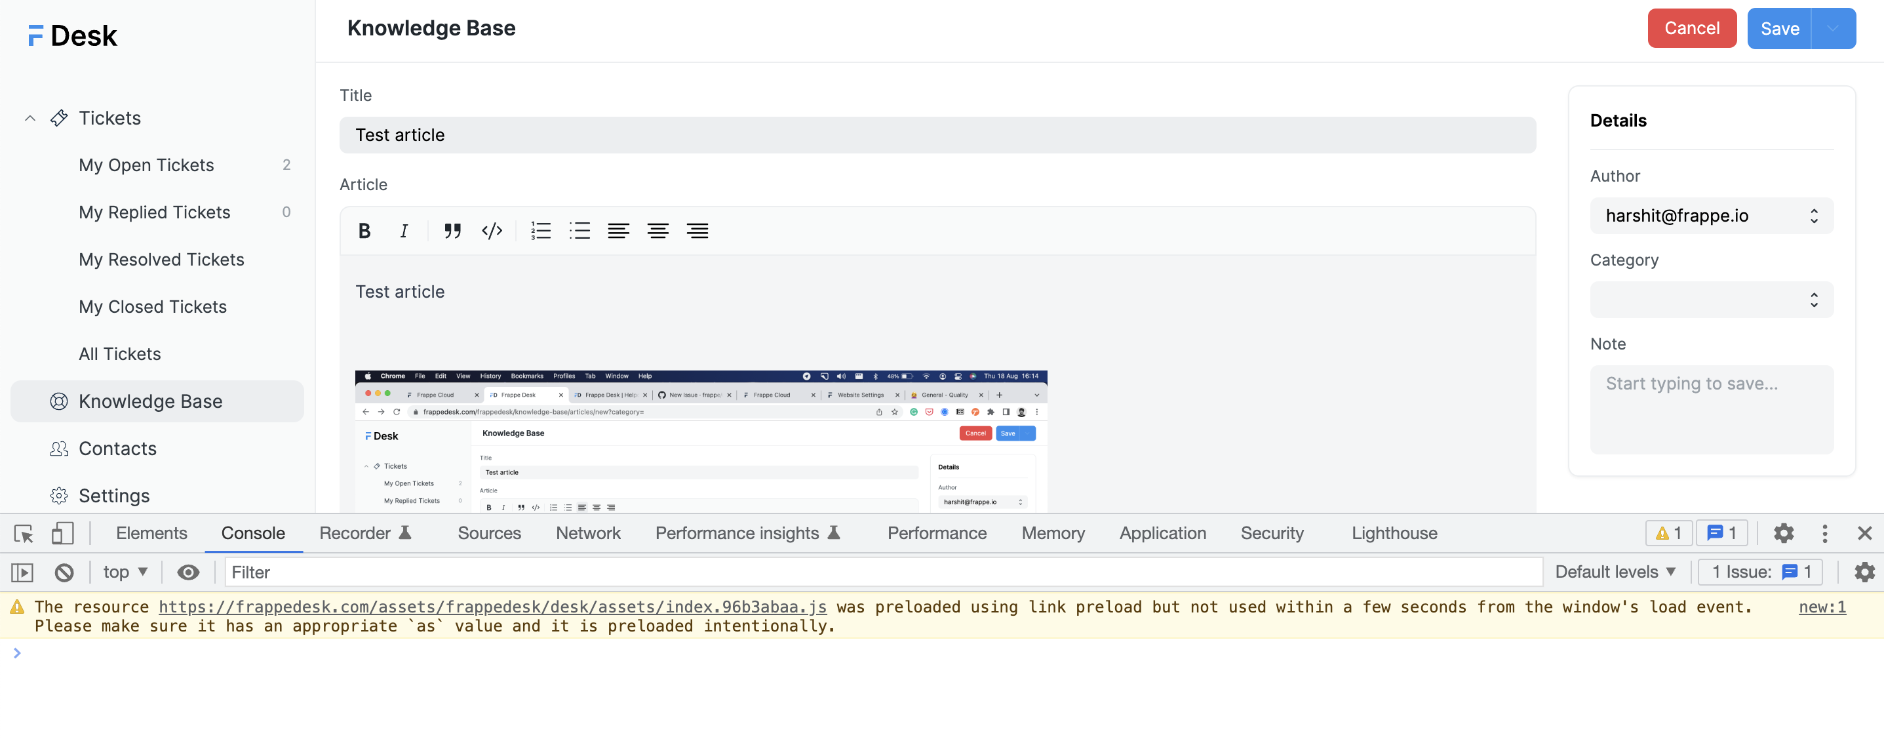Cancel editing the article
Viewport: 1884px width, 741px height.
click(1692, 29)
